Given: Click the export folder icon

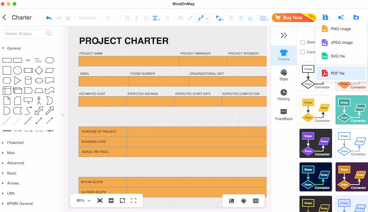Looking at the screenshot, I should 356,17.
